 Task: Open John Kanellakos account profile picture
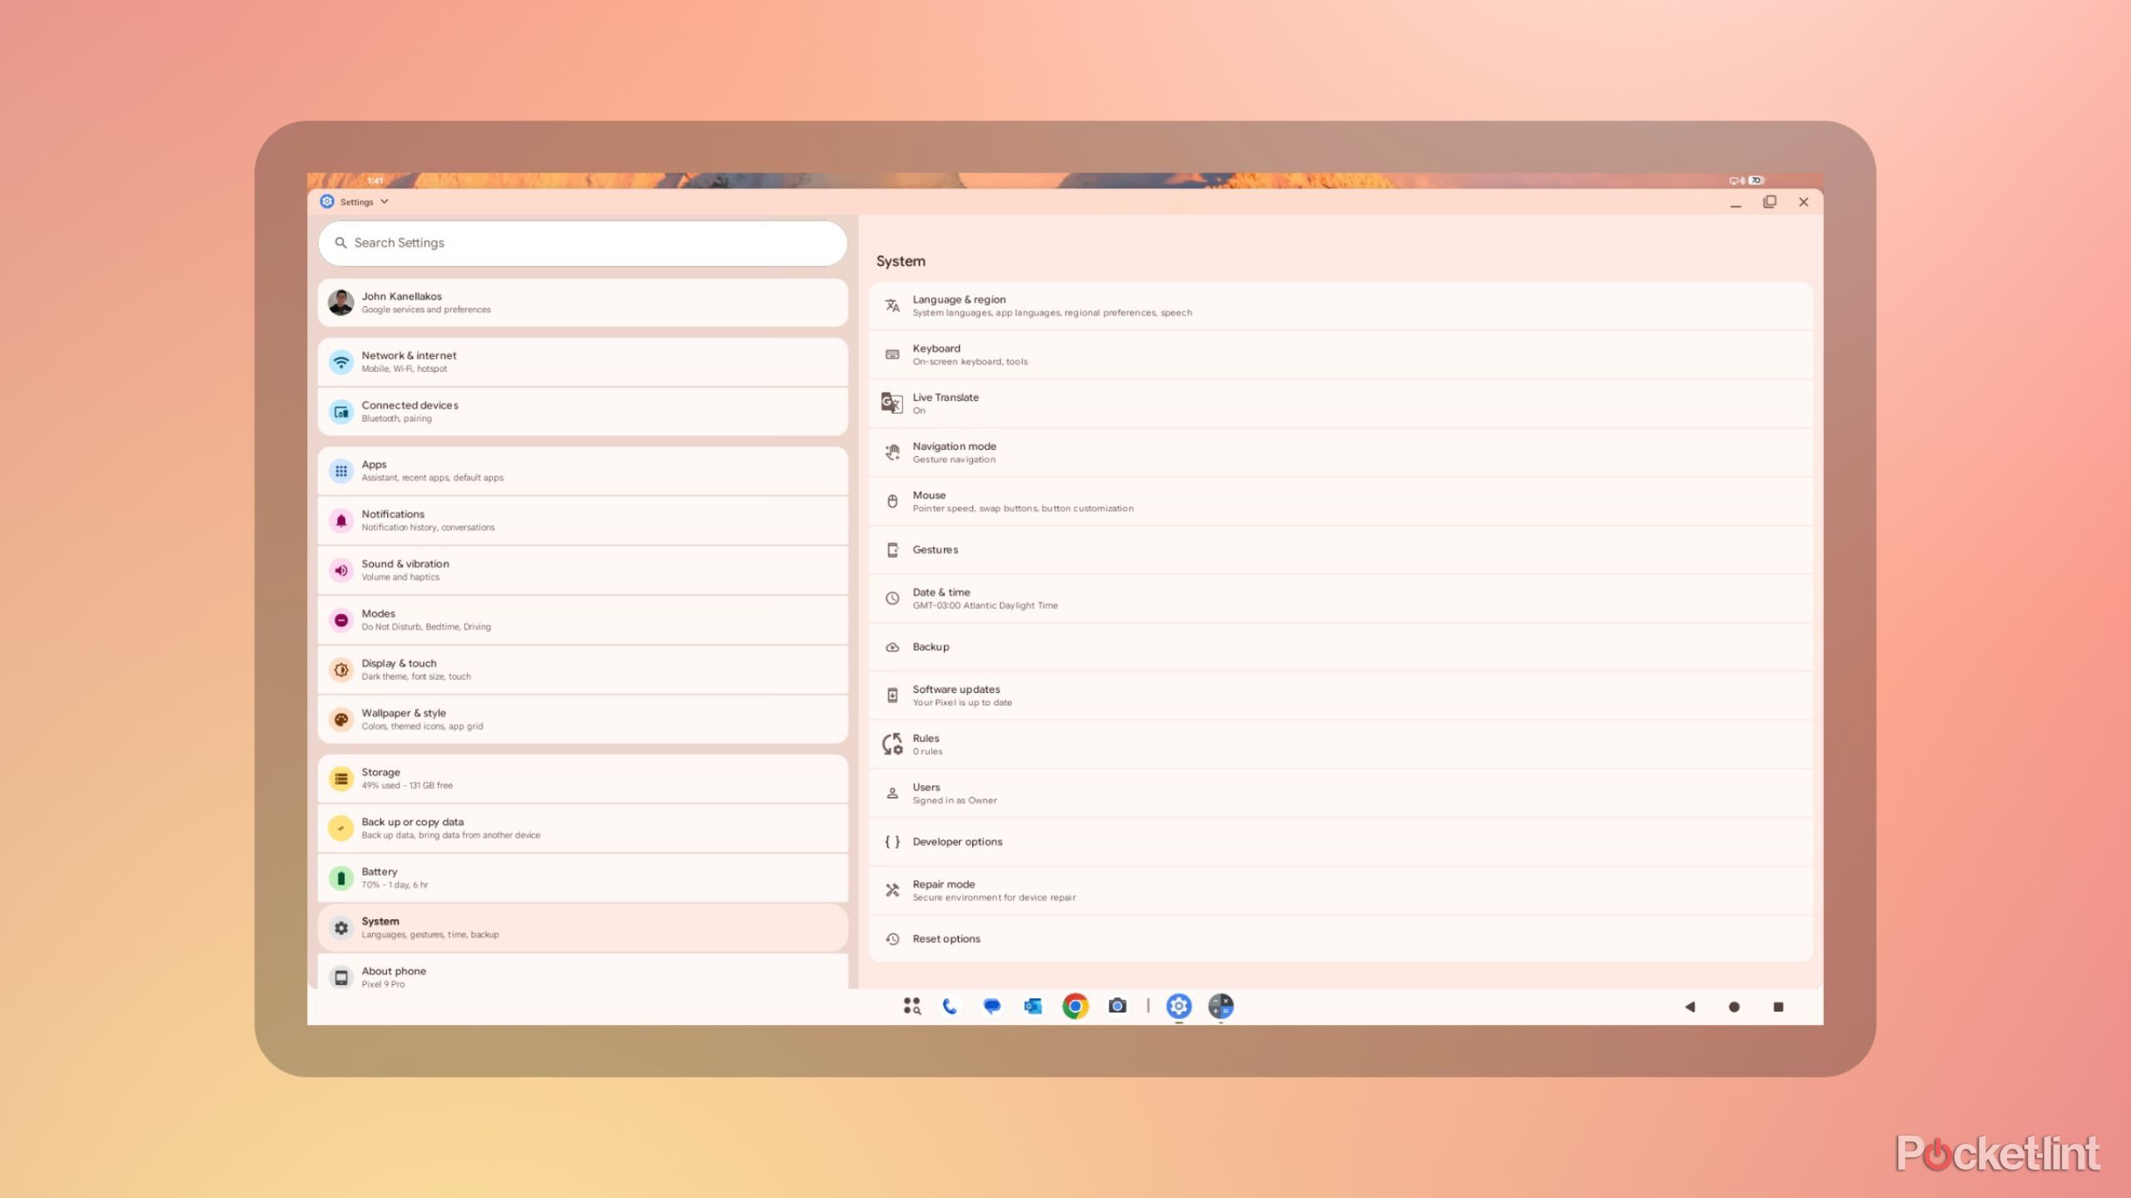pos(340,303)
